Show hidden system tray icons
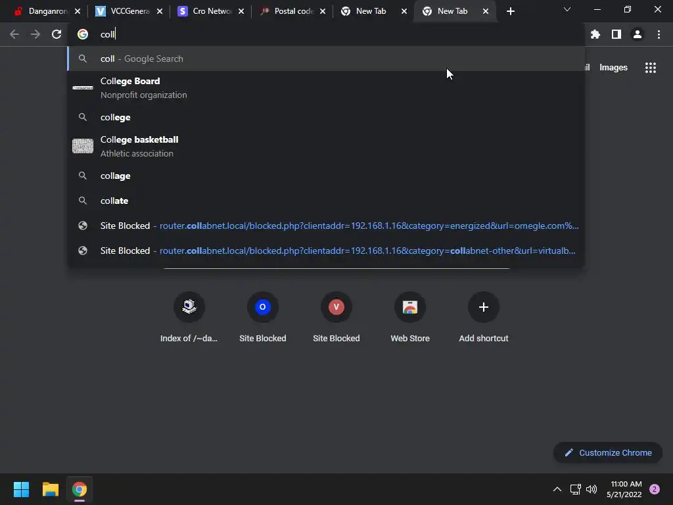This screenshot has height=505, width=673. pos(557,489)
